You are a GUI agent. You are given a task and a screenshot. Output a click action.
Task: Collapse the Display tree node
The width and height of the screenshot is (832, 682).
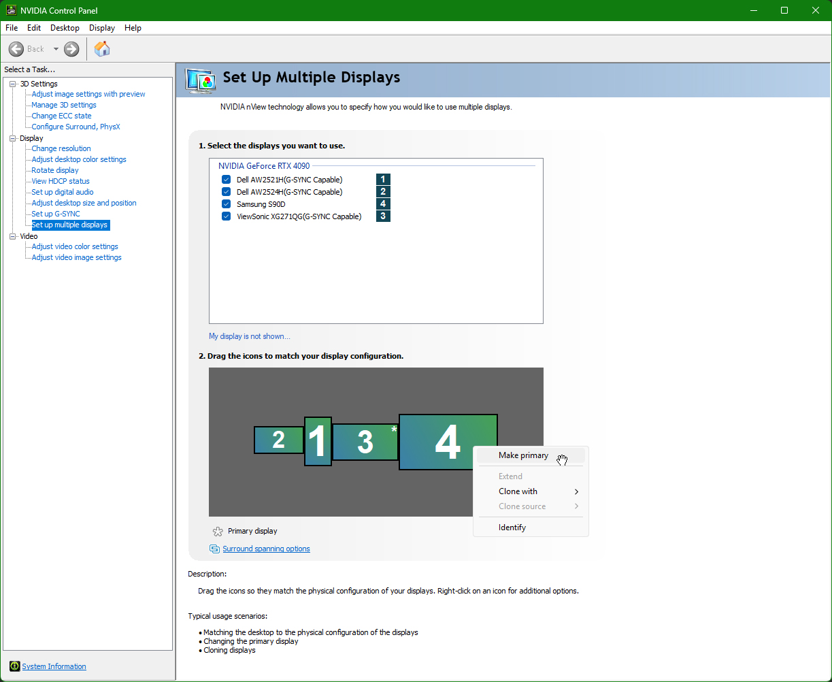tap(12, 138)
